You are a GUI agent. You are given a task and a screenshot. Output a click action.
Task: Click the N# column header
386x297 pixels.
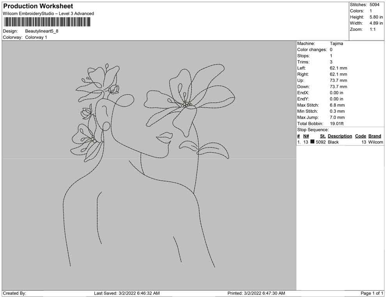pos(306,136)
